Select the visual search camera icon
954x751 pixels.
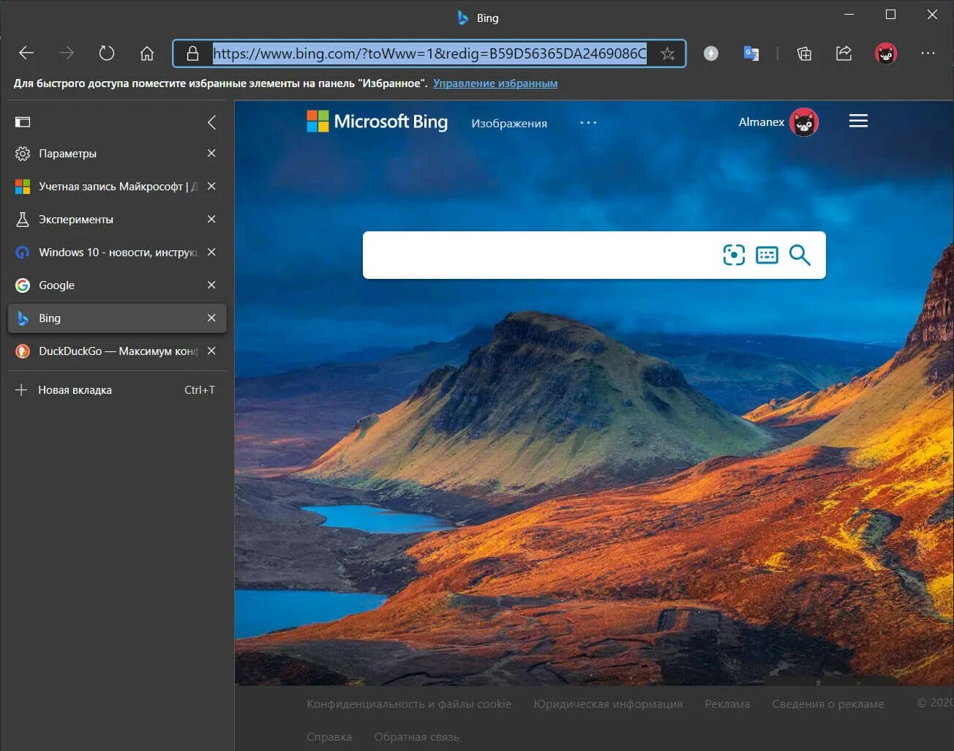pos(733,255)
